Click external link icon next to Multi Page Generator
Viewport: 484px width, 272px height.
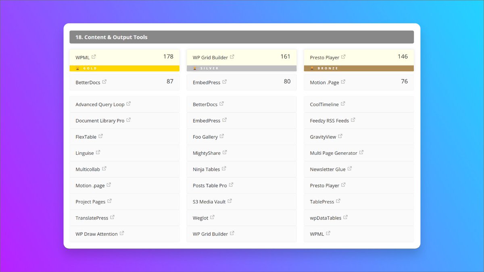[x=361, y=152]
